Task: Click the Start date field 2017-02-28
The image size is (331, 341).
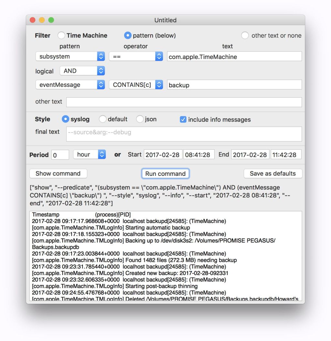Action: pyautogui.click(x=163, y=155)
